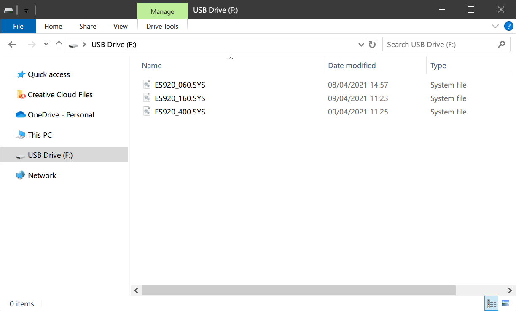Go forward with the Forward arrow

coord(32,45)
